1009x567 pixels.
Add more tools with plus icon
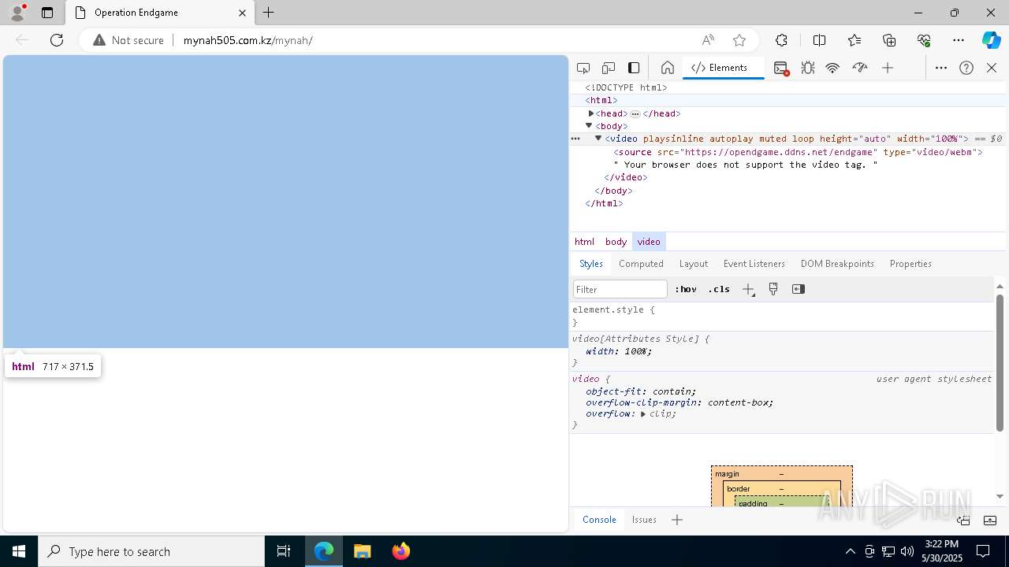coord(888,68)
